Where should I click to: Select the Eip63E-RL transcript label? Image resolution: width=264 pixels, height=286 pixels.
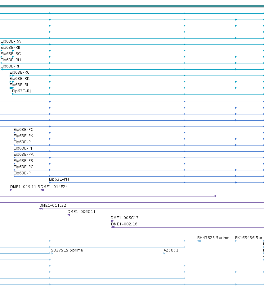click(19, 85)
